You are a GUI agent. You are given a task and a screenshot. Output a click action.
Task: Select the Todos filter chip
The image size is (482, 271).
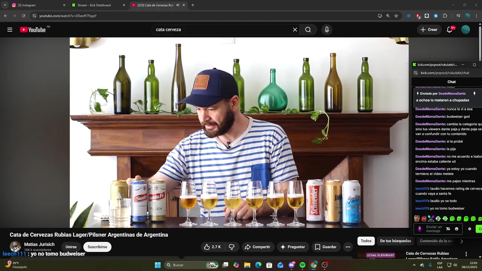366,241
